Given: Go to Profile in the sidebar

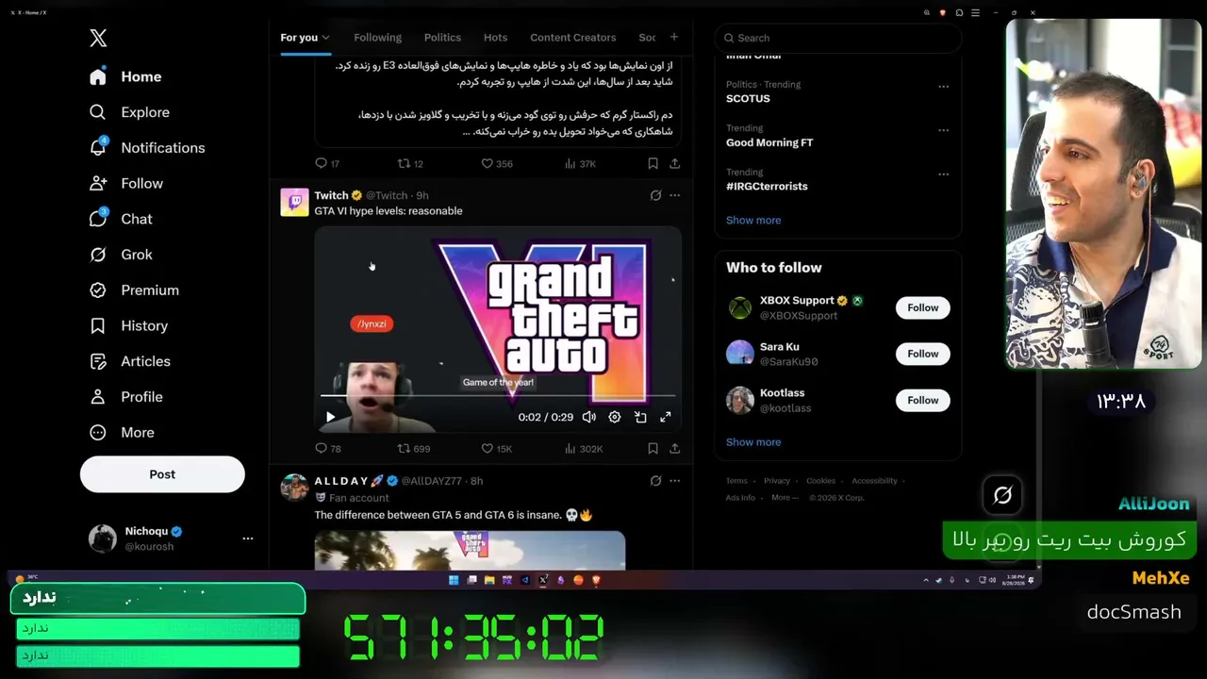Looking at the screenshot, I should click(x=125, y=397).
